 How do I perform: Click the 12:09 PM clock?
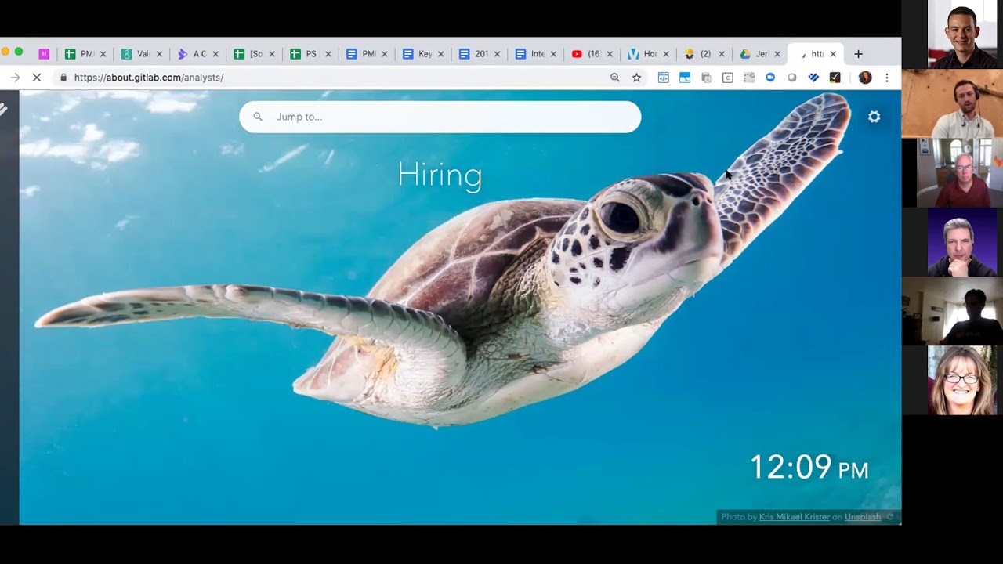809,468
